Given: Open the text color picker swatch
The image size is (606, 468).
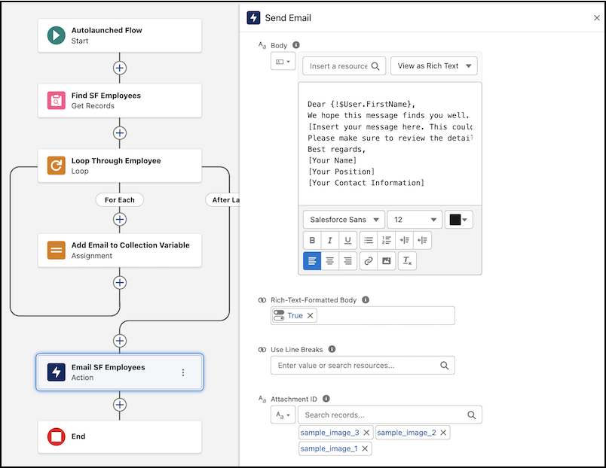Looking at the screenshot, I should click(459, 220).
